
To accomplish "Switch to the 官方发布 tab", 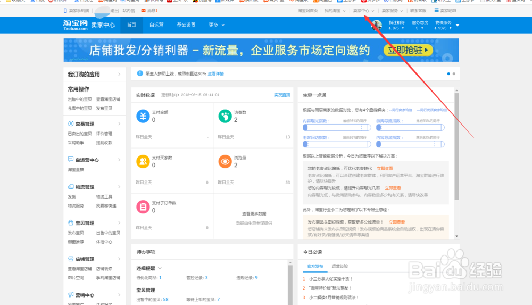I will coord(315,266).
